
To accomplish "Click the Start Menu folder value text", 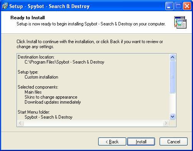I will point(48,117).
